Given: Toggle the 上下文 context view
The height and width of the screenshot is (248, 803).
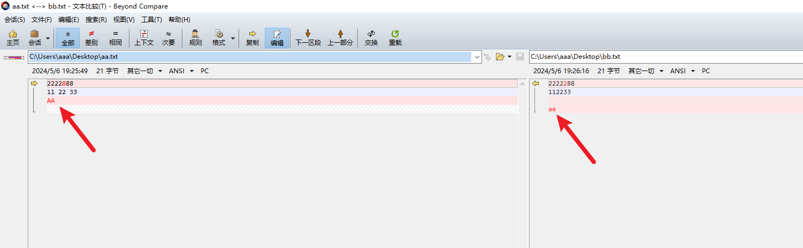Looking at the screenshot, I should (x=143, y=38).
